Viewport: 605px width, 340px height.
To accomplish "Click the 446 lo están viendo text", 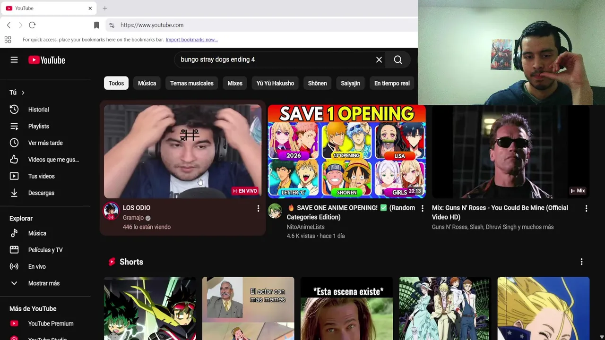I will [147, 227].
